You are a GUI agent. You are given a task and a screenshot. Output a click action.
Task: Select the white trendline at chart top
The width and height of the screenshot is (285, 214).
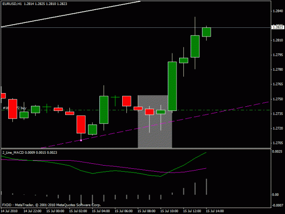click(71, 14)
